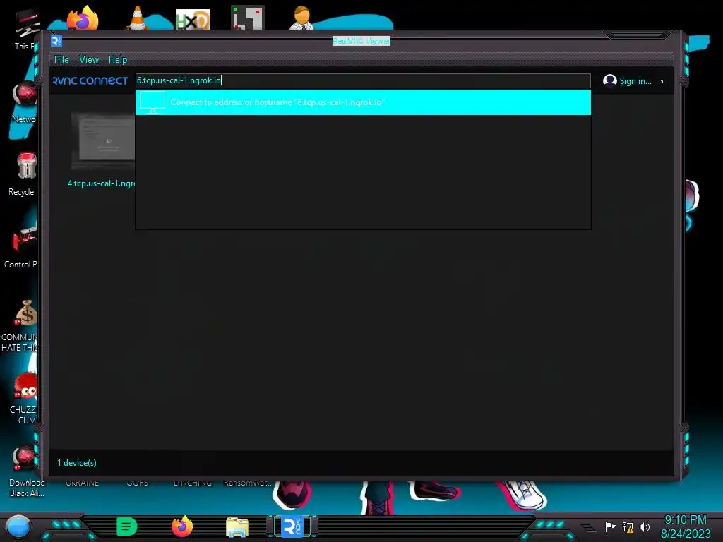Click the RealVNC Viewer taskbar button
The width and height of the screenshot is (723, 542).
(x=292, y=526)
